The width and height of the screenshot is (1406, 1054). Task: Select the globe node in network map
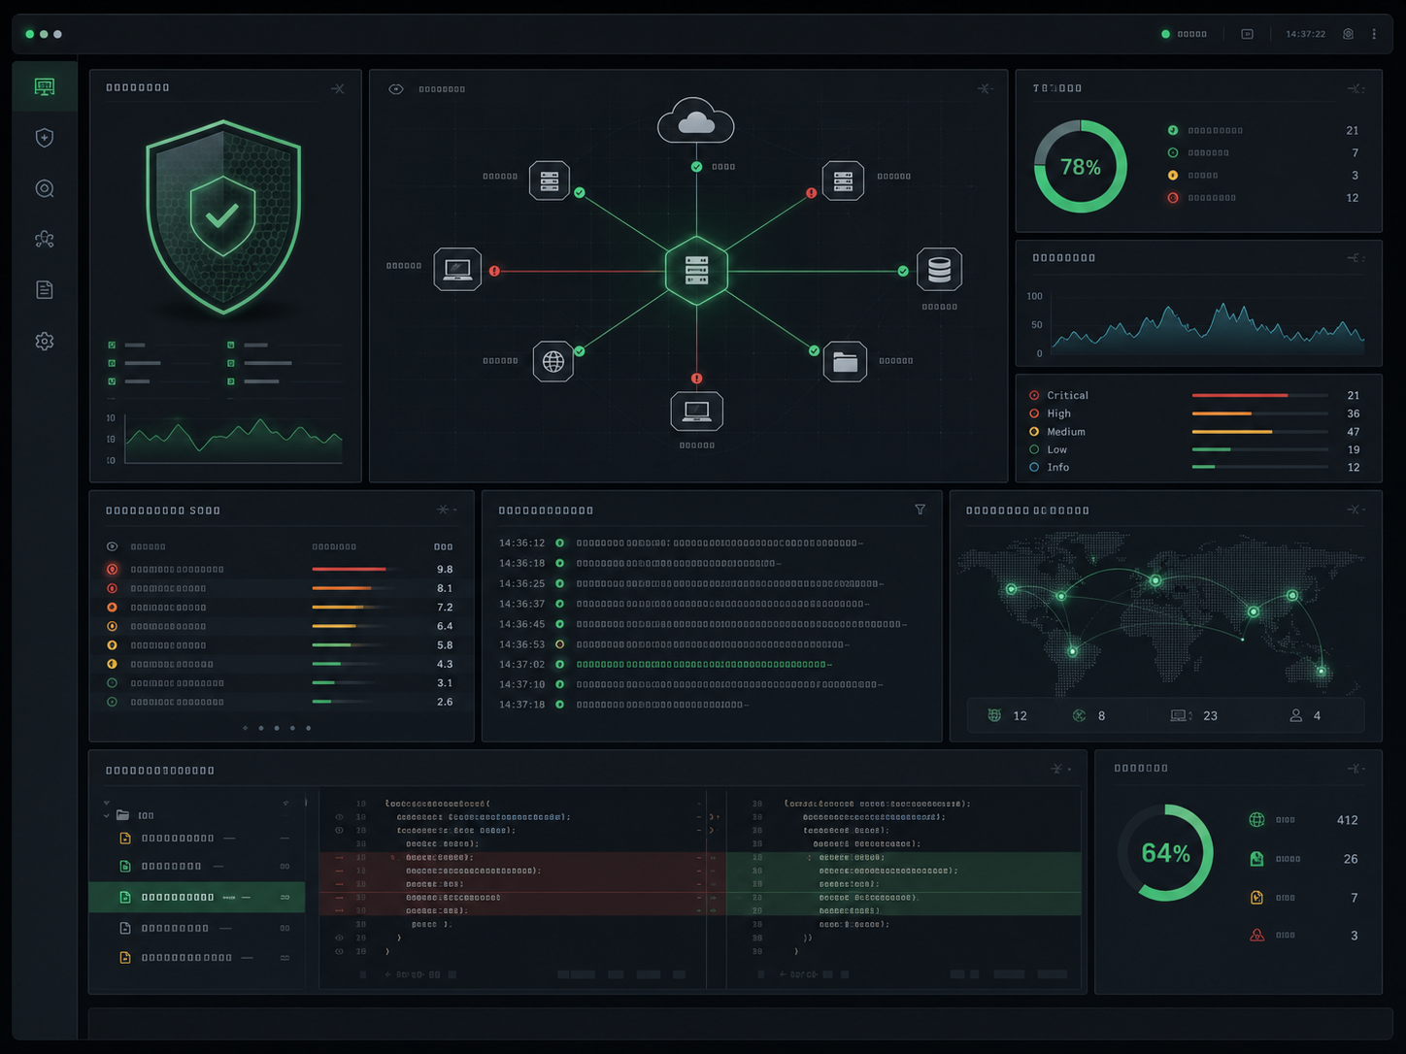[x=553, y=361]
